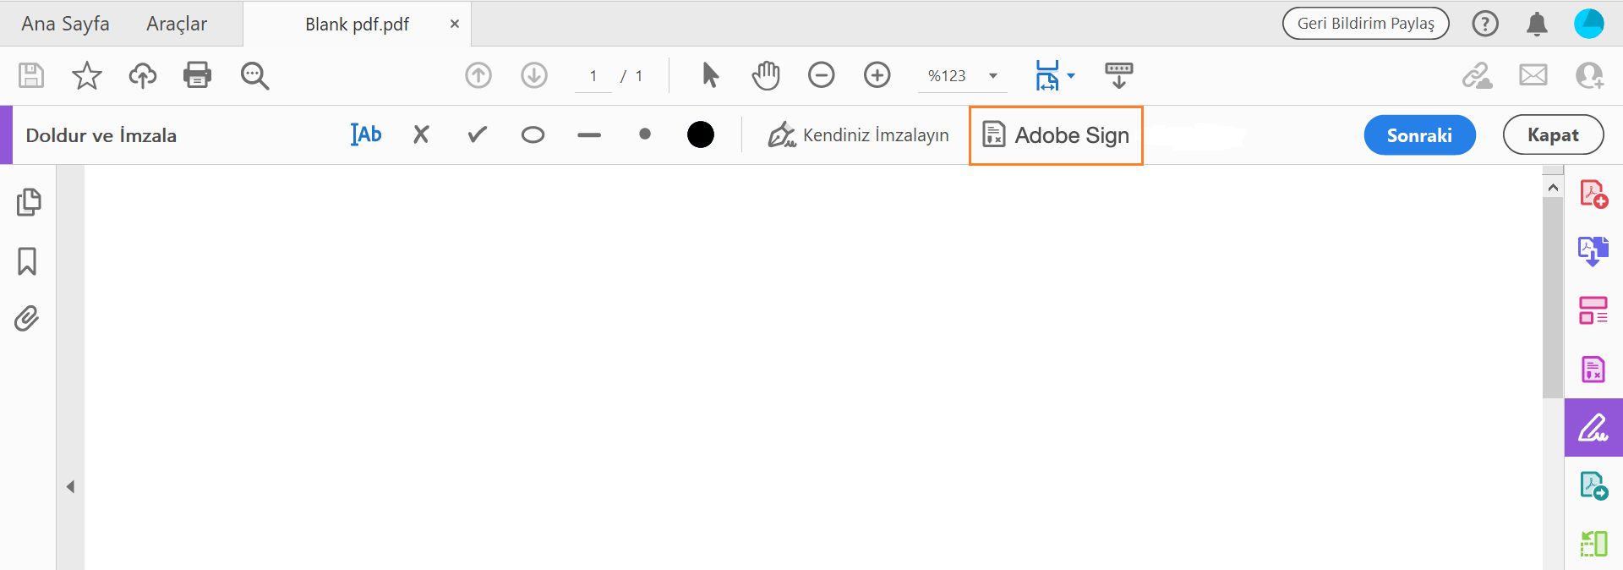1623x570 pixels.
Task: Select the Add Text IAb tool
Action: point(366,134)
